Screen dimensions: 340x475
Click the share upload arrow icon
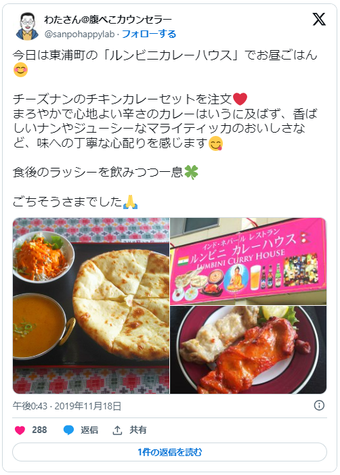point(117,430)
